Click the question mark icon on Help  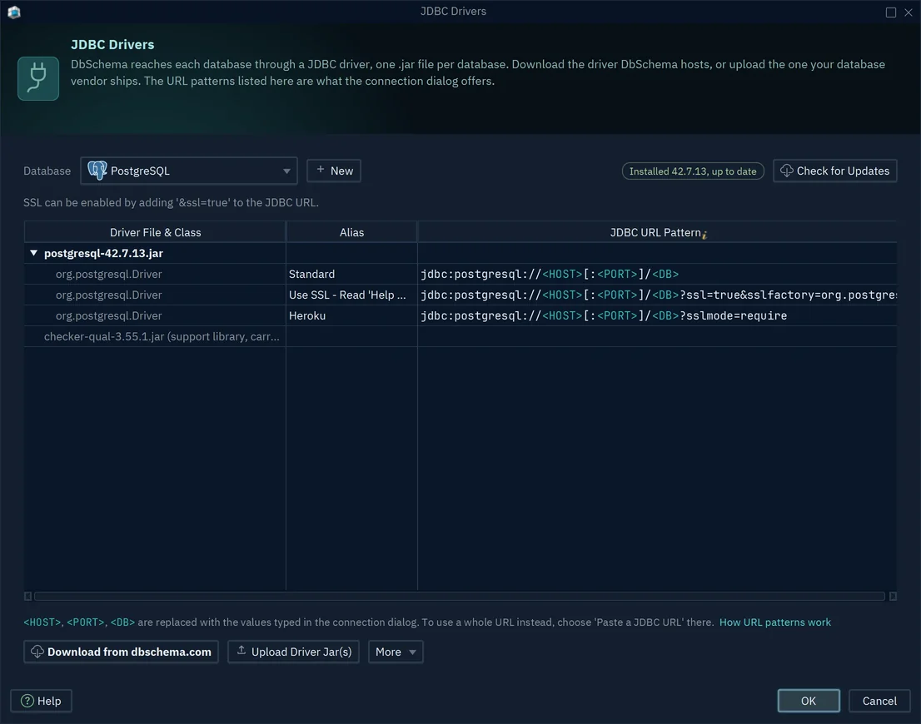coord(27,701)
